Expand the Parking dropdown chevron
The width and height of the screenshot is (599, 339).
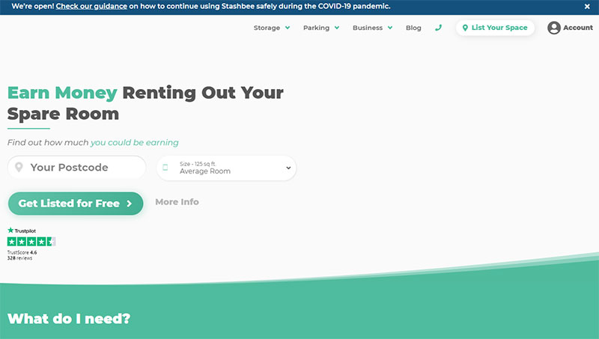click(337, 28)
